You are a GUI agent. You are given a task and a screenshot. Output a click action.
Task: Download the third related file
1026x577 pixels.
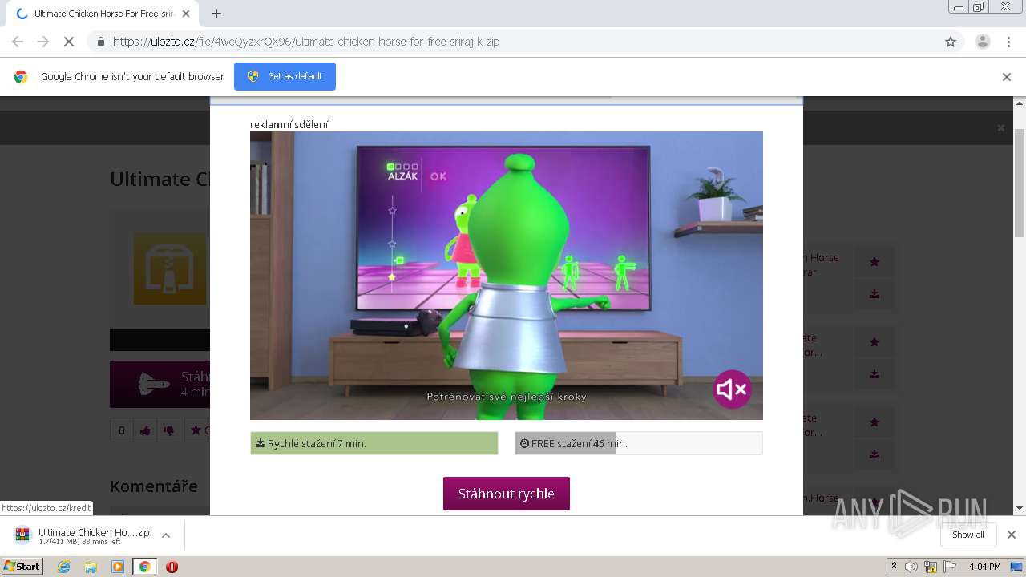tap(875, 454)
